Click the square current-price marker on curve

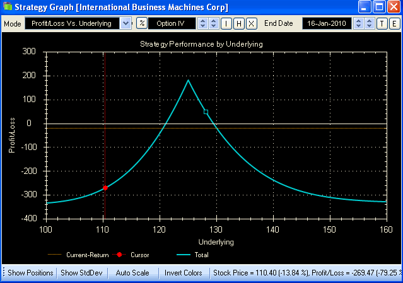(x=206, y=112)
